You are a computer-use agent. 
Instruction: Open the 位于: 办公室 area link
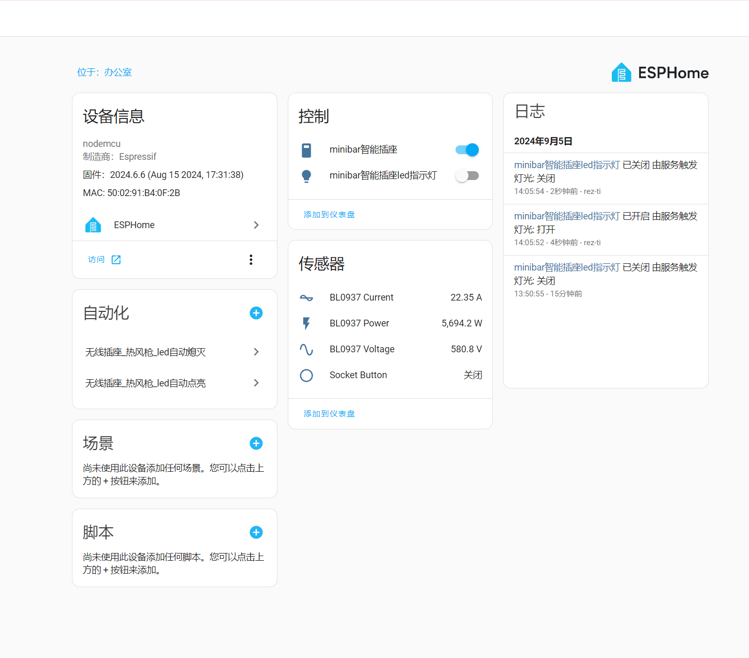(x=105, y=72)
